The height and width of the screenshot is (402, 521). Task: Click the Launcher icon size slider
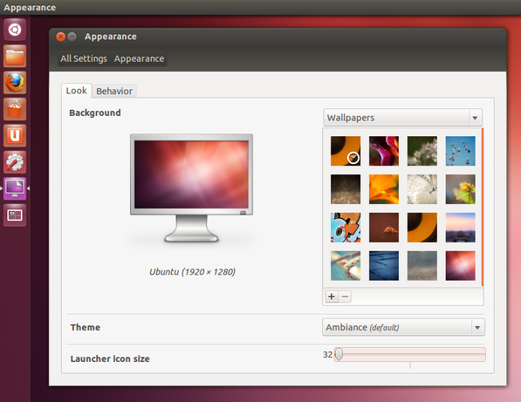pyautogui.click(x=410, y=354)
